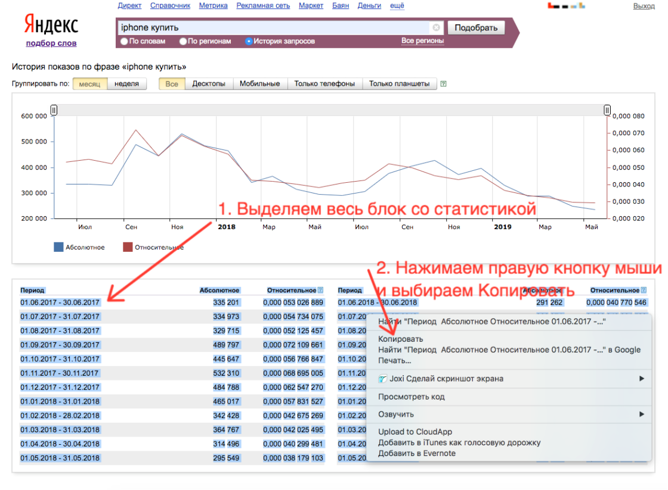The width and height of the screenshot is (668, 490).
Task: Click the blue Абсолютное legend swatch
Action: [59, 247]
